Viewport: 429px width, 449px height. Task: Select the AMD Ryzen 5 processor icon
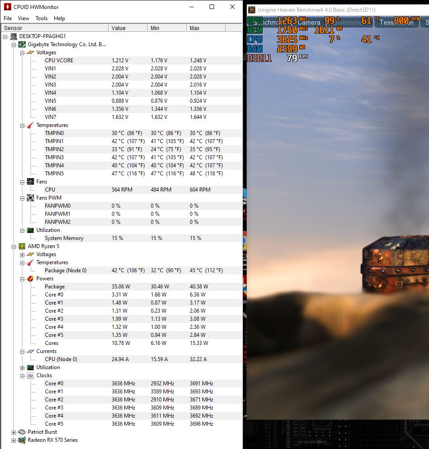[x=22, y=246]
